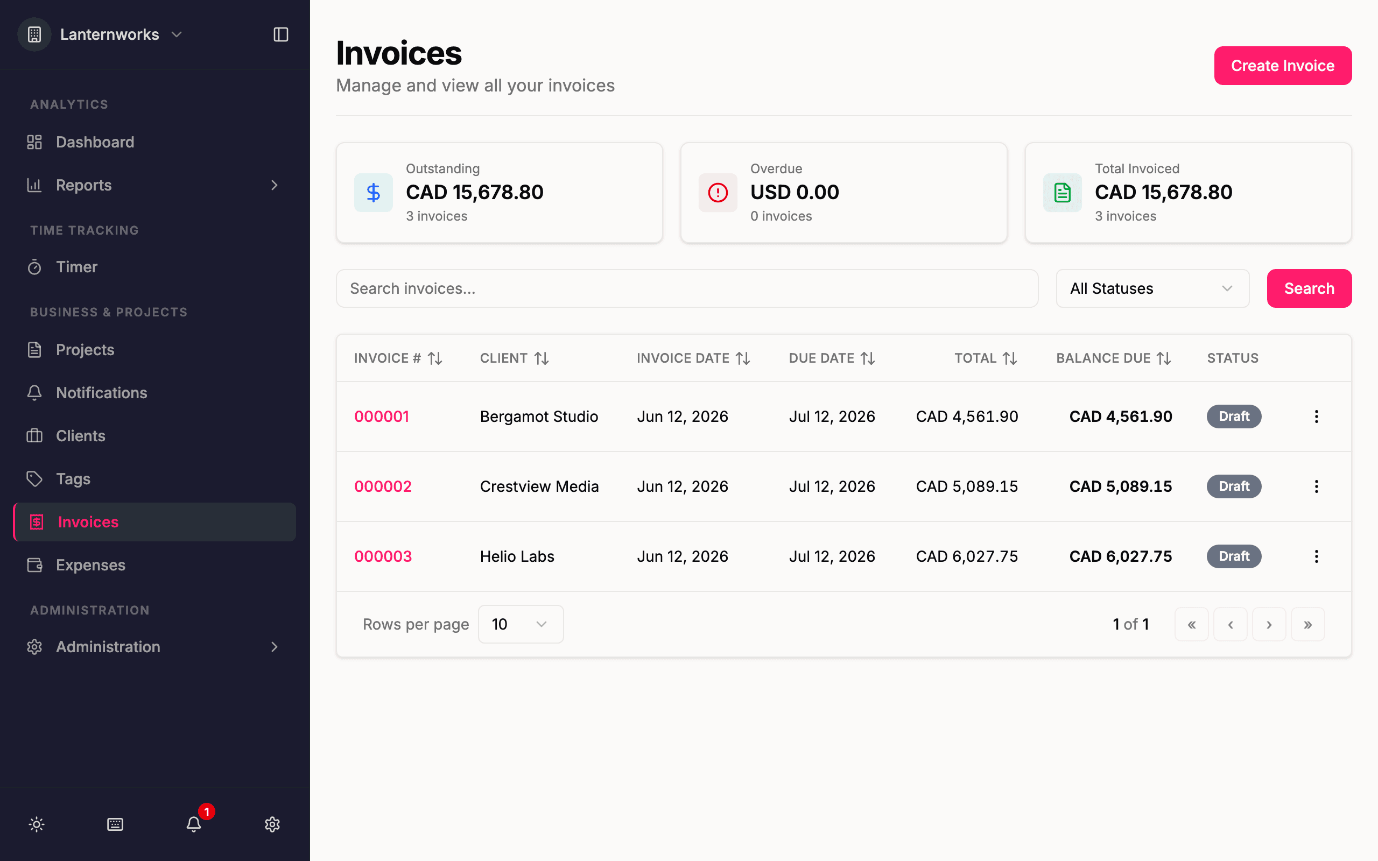Click the Reports bar chart icon
Screen dimensions: 1378x861
coord(34,185)
